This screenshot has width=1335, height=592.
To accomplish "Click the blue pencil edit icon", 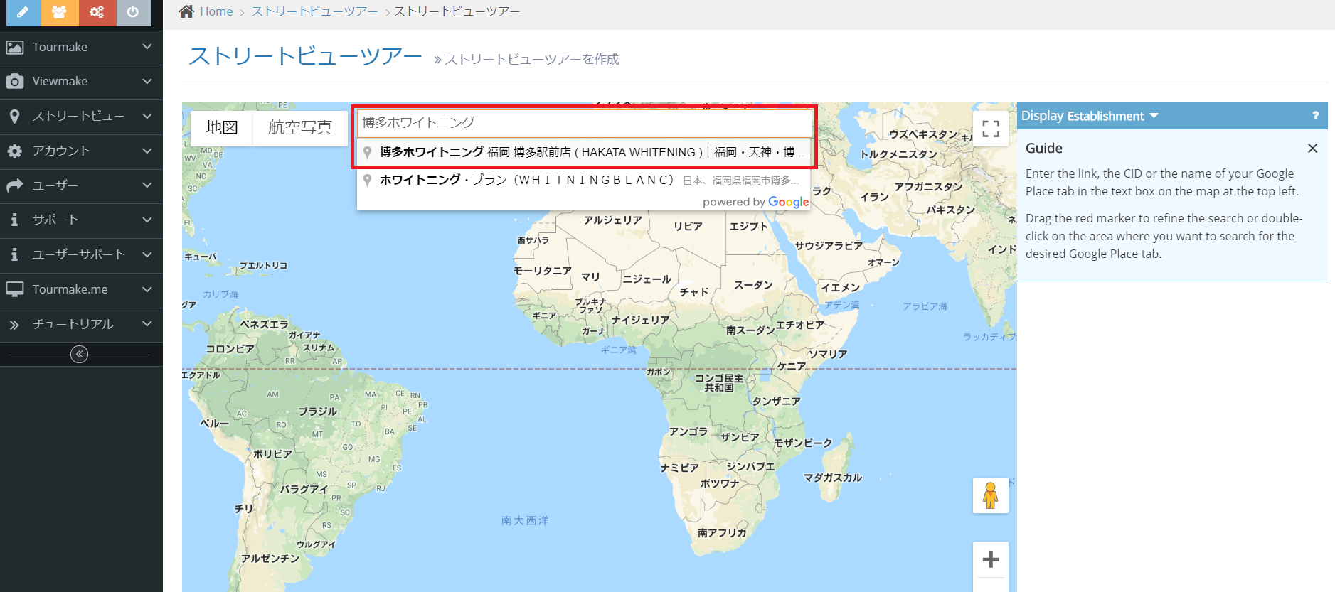I will (23, 12).
